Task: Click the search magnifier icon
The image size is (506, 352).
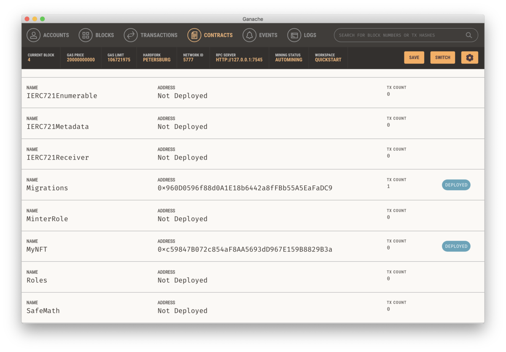Action: [469, 35]
